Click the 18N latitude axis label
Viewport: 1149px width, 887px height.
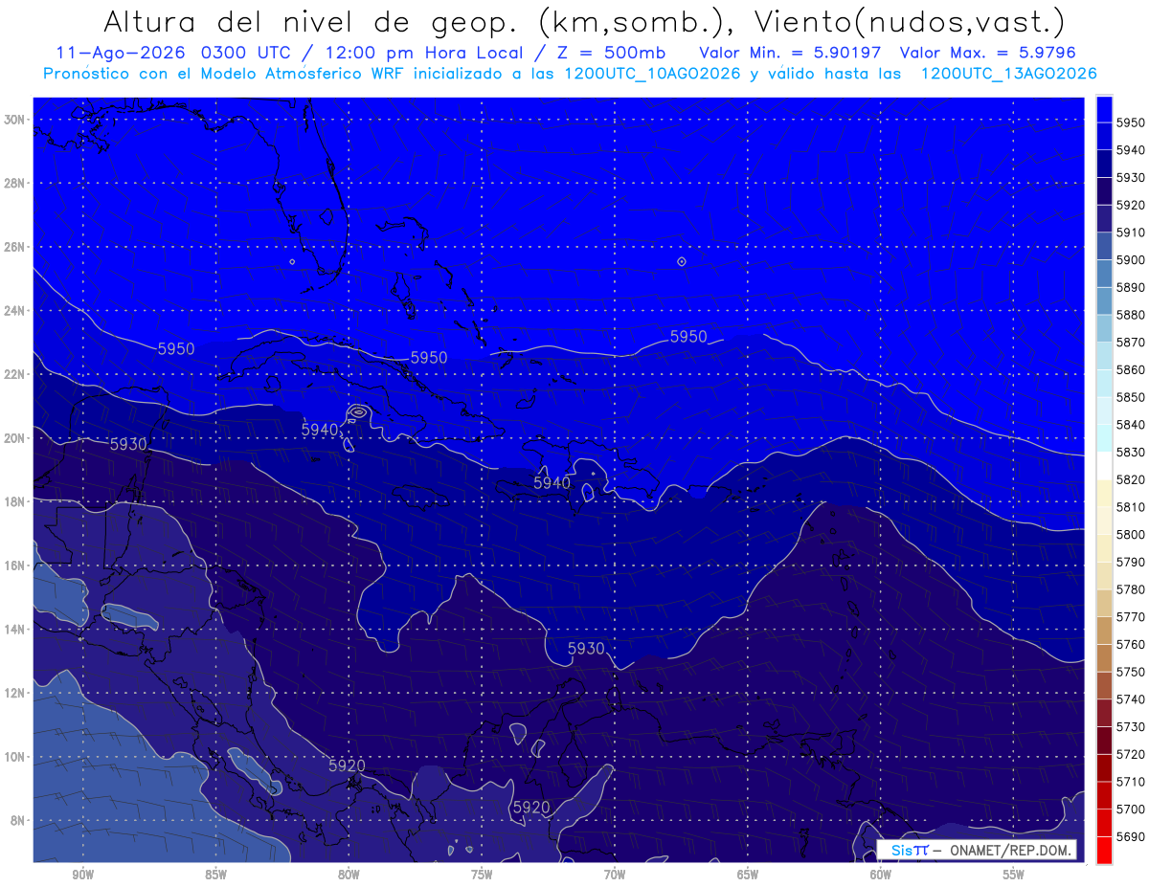pos(15,502)
